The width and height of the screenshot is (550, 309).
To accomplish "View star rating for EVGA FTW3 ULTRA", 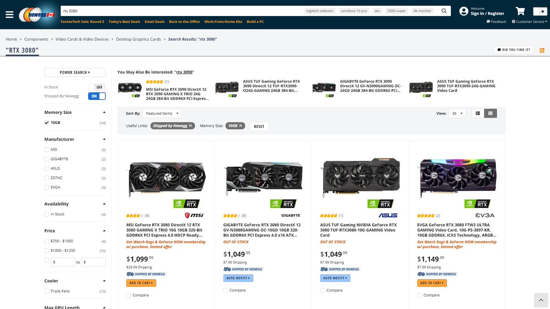I will click(426, 216).
